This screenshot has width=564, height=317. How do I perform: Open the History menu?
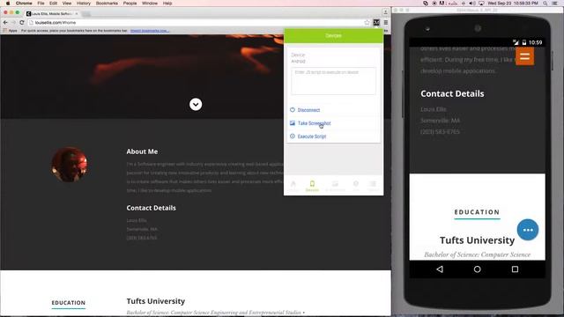tap(84, 4)
